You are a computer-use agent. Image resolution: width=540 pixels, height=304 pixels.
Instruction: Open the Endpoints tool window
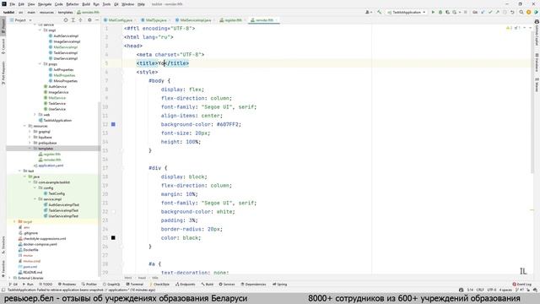[x=186, y=285]
